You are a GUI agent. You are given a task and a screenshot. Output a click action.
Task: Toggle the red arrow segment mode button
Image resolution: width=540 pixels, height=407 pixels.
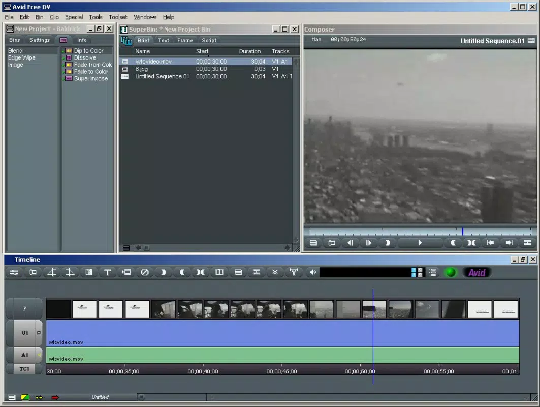(x=55, y=397)
